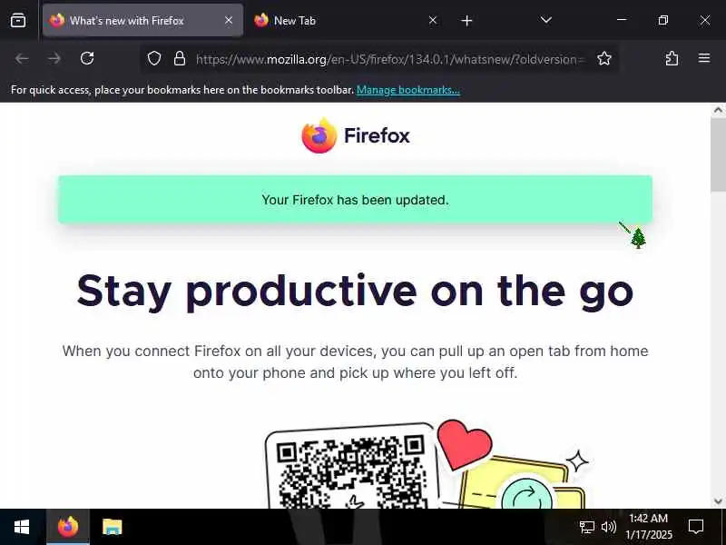
Task: Open the Firefox hamburger application menu
Action: point(704,58)
